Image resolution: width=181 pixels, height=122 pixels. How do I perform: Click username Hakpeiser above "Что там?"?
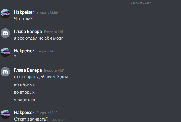[24, 12]
